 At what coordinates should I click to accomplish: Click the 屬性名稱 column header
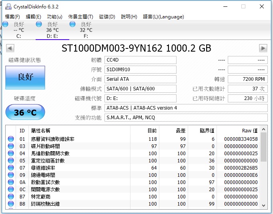tap(79, 131)
